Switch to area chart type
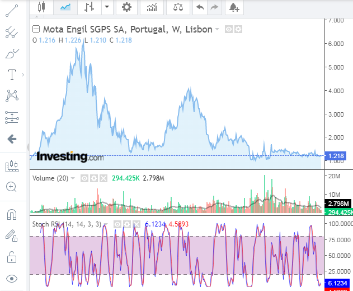 click(x=65, y=7)
